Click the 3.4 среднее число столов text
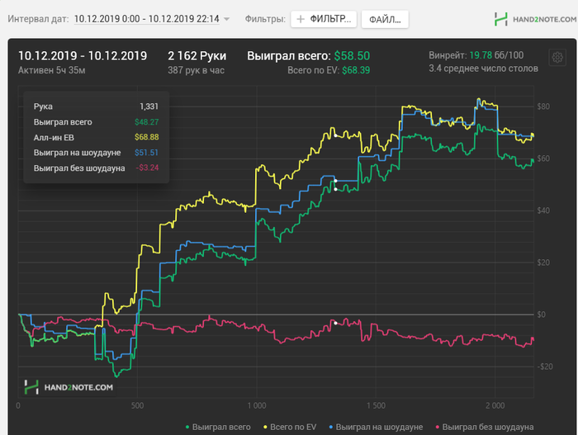 pyautogui.click(x=483, y=69)
